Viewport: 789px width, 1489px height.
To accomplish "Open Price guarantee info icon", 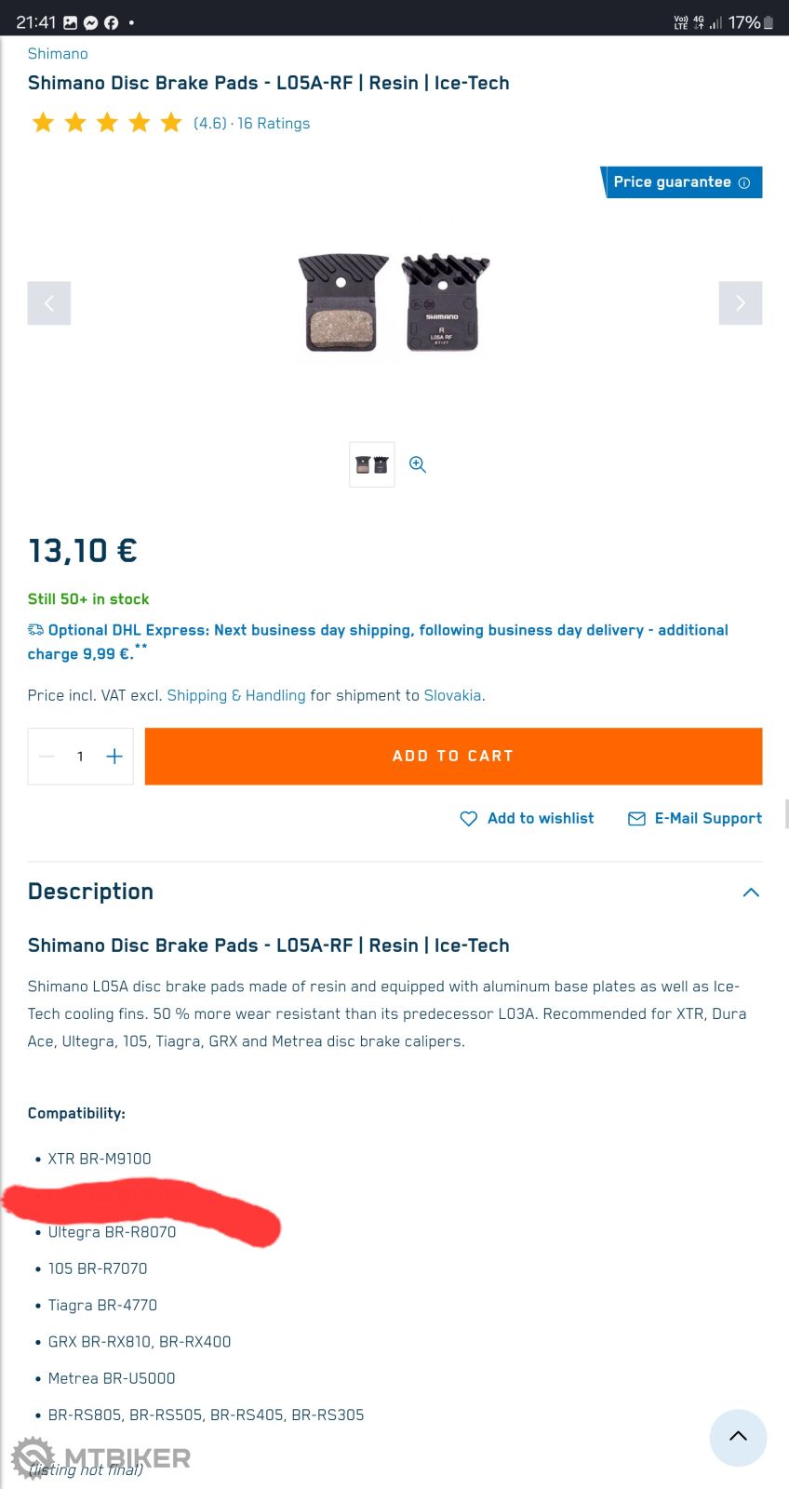I will (x=744, y=182).
